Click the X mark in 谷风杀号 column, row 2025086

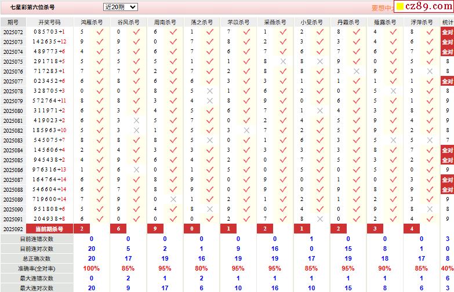coord(136,170)
